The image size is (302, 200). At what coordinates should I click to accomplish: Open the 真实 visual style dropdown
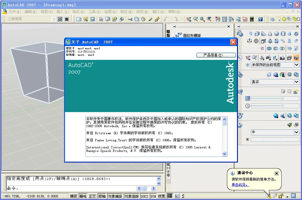pyautogui.click(x=296, y=82)
